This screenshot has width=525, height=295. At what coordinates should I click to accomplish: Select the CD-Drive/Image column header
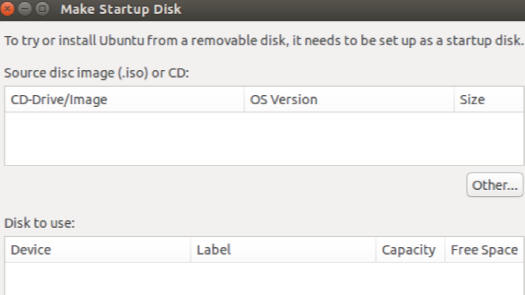pos(59,99)
